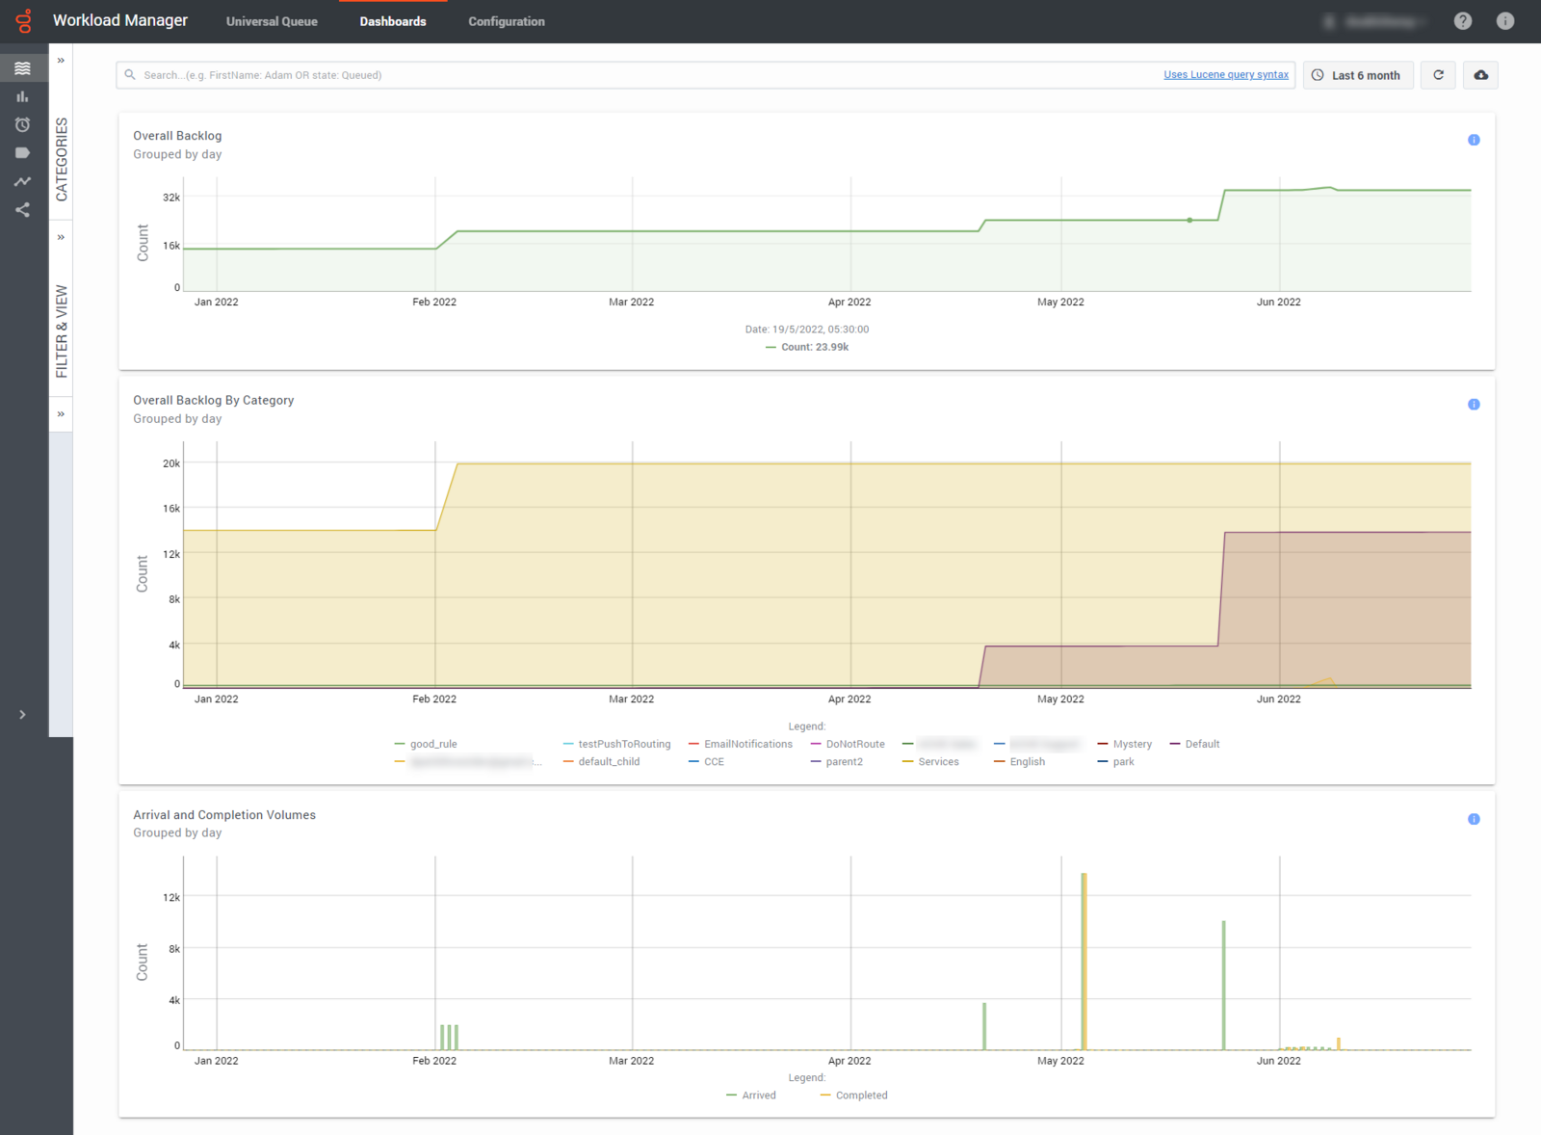Image resolution: width=1541 pixels, height=1135 pixels.
Task: Toggle the Count 23.99k legend entry
Action: point(807,347)
